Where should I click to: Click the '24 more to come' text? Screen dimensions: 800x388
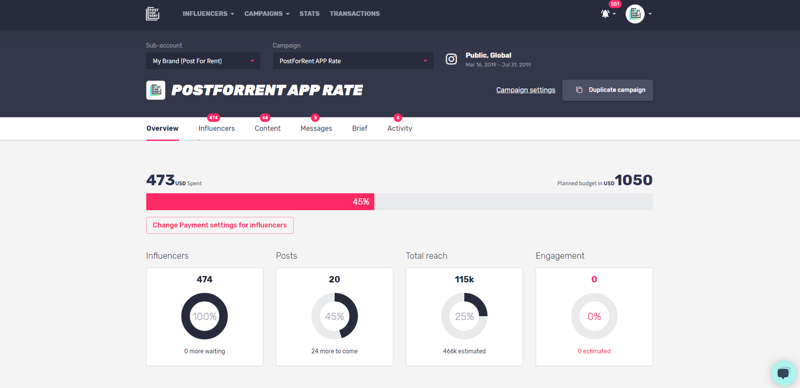click(334, 351)
